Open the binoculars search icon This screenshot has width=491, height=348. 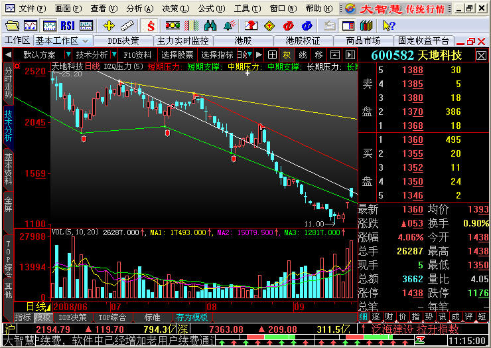[210, 25]
